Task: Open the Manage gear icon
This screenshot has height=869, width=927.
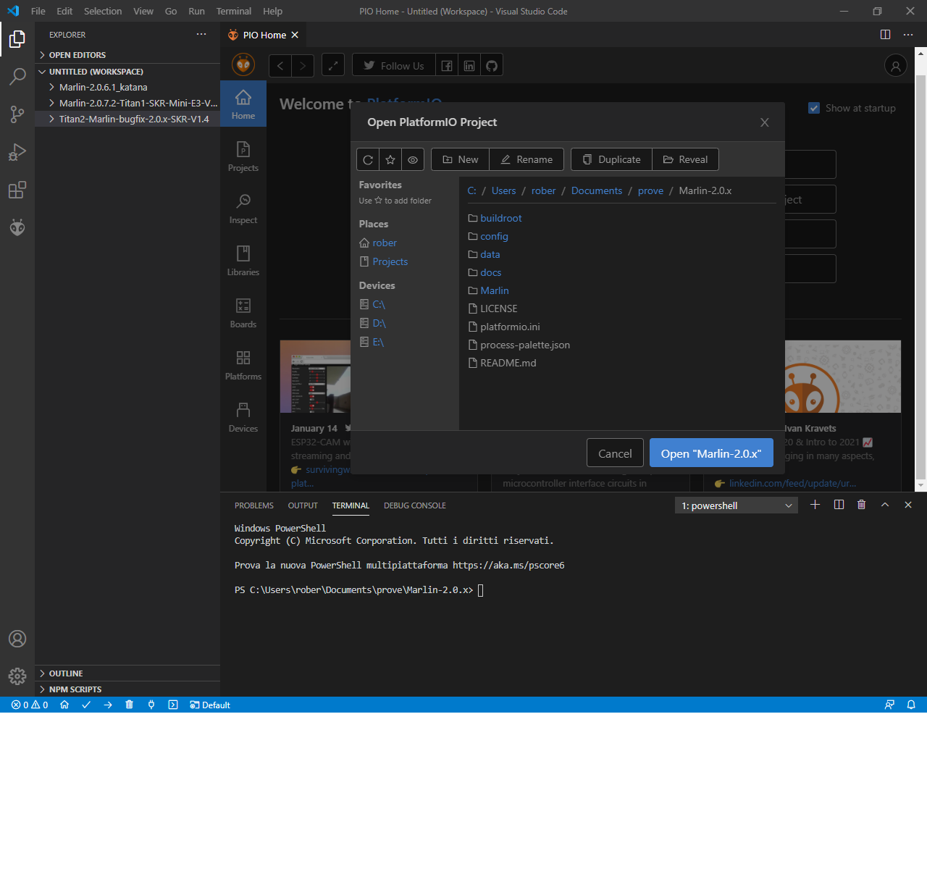Action: click(17, 676)
